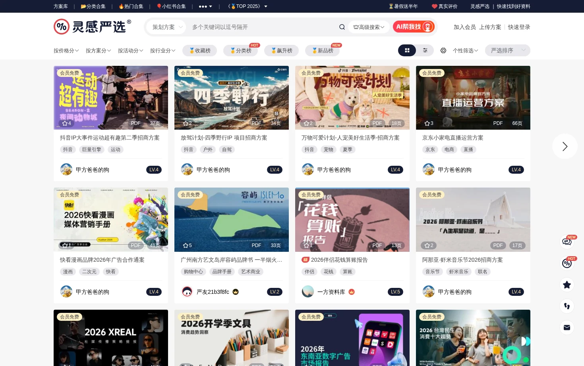Open 热门合集 in top bar

[x=131, y=6]
